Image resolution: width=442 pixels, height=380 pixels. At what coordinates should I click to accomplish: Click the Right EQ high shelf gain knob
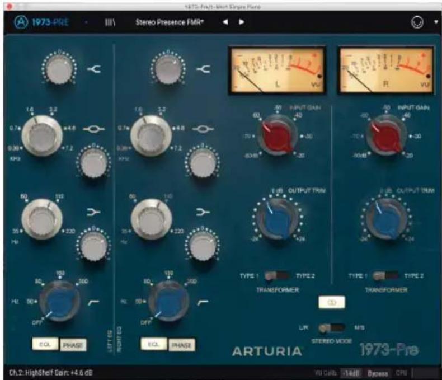coord(168,68)
